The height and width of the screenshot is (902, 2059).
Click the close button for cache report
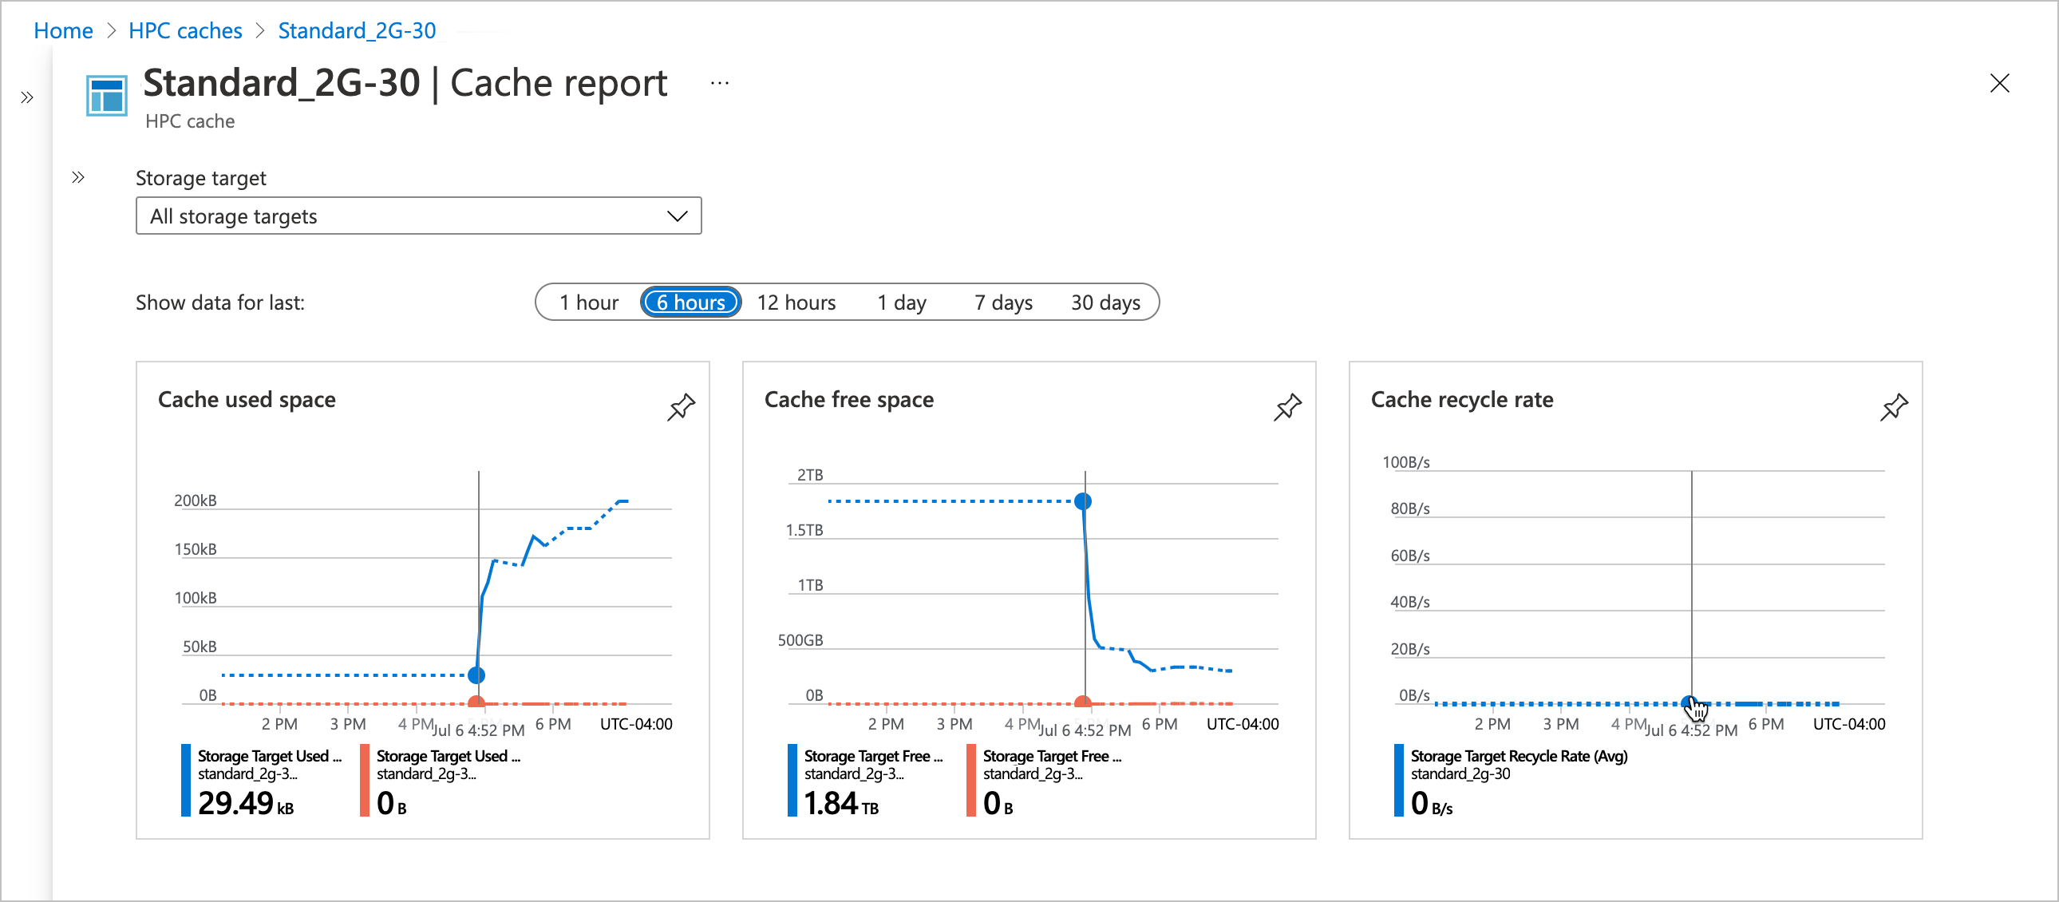coord(2000,83)
